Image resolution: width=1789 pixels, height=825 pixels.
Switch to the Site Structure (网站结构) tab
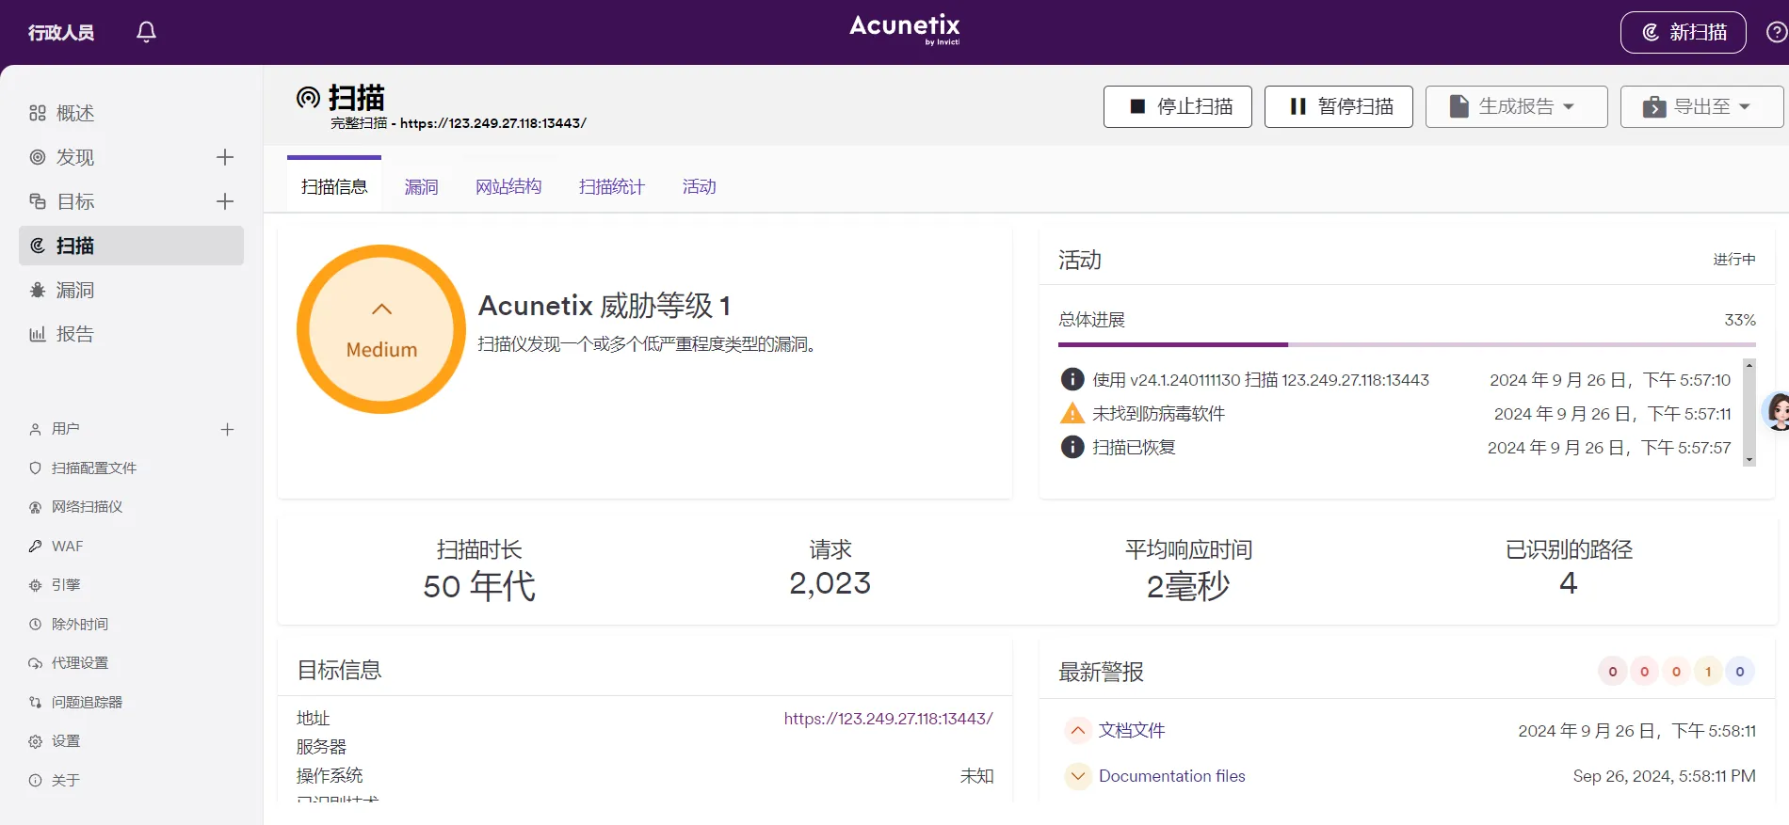click(x=508, y=186)
